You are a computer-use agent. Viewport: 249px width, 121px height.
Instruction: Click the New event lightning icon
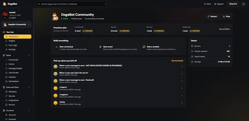click(x=100, y=47)
